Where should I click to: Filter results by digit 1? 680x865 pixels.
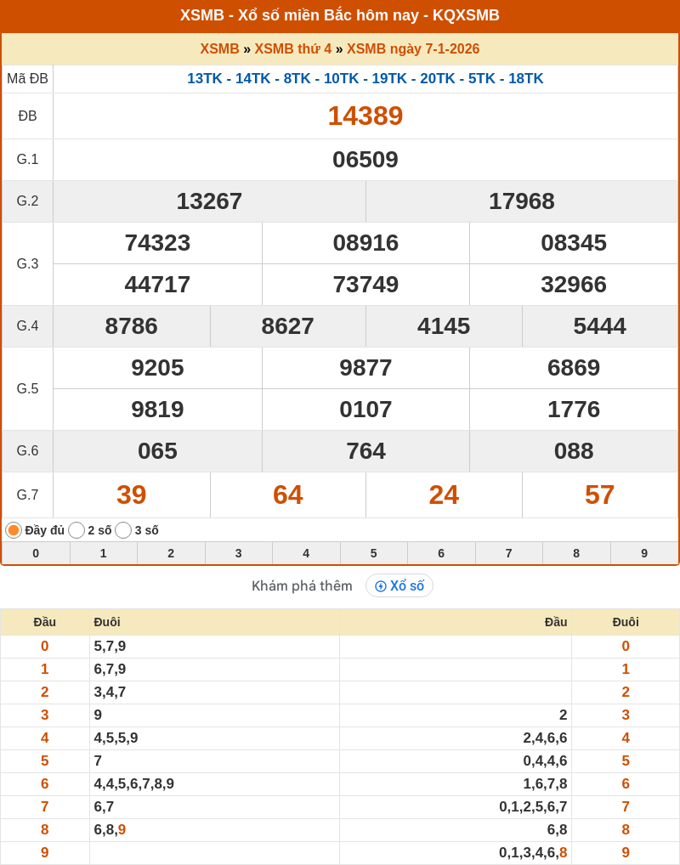pyautogui.click(x=104, y=553)
